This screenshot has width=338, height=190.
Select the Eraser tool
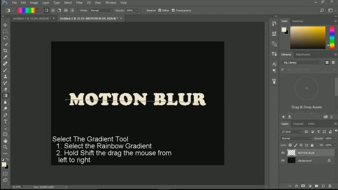(5, 89)
